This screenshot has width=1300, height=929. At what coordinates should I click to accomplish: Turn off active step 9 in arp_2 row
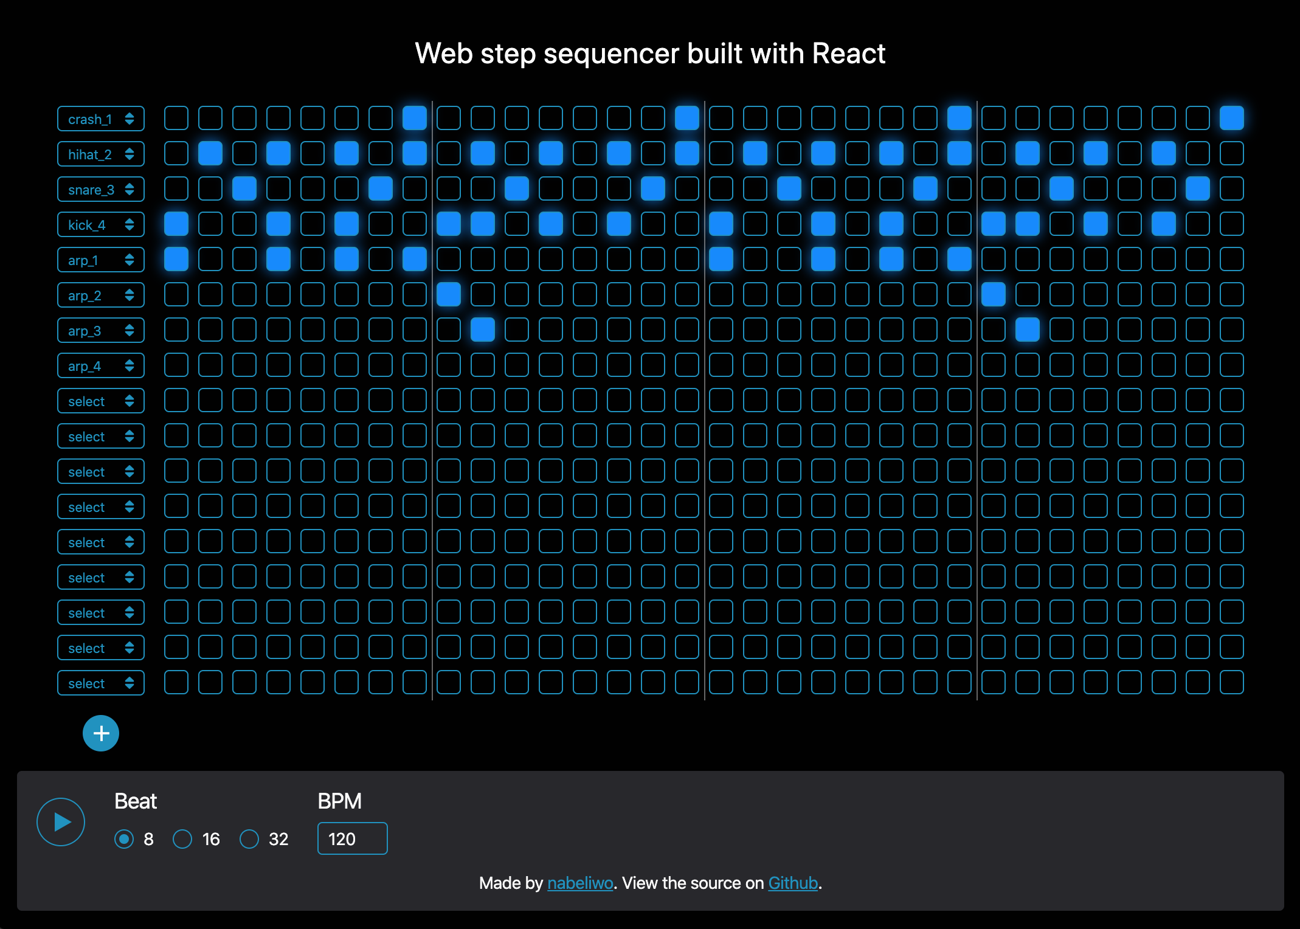[x=449, y=294]
